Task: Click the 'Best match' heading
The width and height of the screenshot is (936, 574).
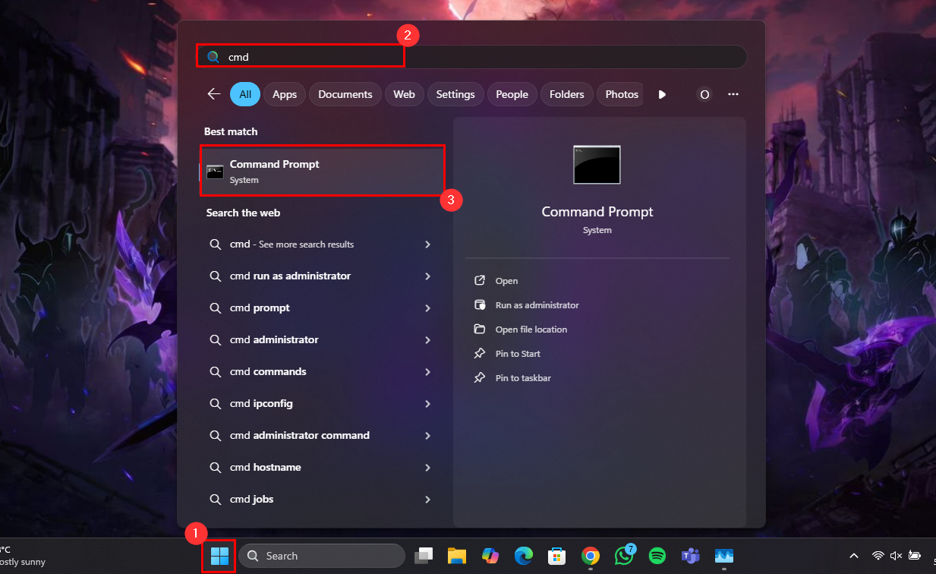Action: click(231, 132)
